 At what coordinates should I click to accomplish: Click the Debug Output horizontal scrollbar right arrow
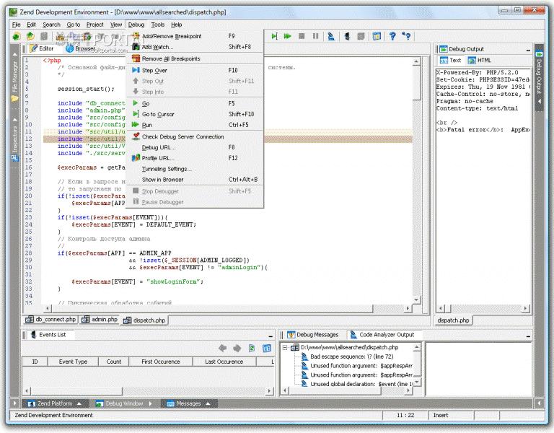point(526,309)
